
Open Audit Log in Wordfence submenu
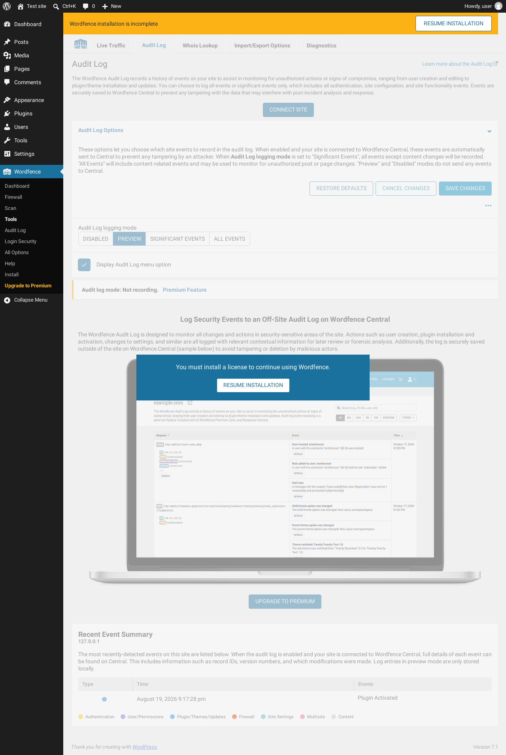[x=15, y=230]
